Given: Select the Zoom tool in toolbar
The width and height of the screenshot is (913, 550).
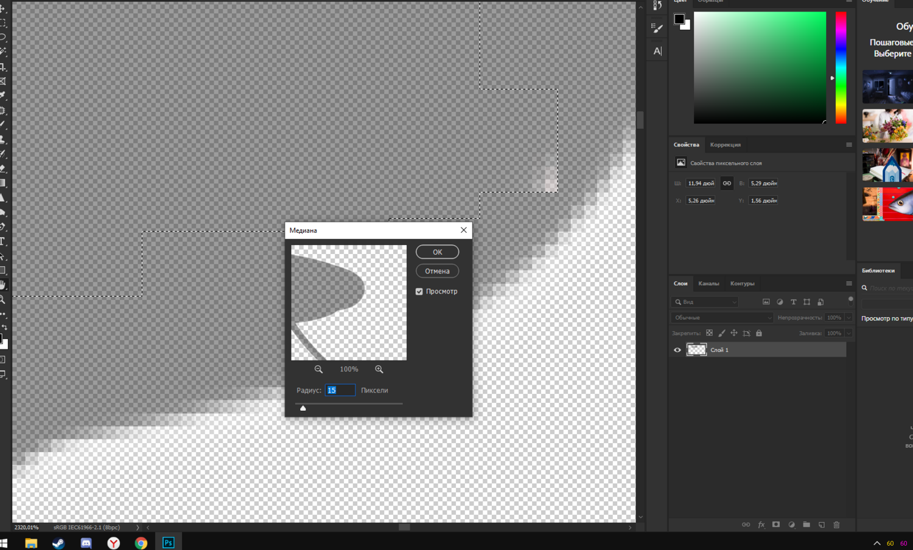Looking at the screenshot, I should point(3,300).
